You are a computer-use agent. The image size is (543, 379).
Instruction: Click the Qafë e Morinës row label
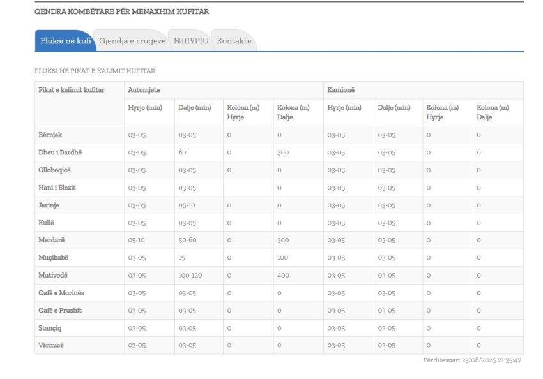(x=61, y=293)
